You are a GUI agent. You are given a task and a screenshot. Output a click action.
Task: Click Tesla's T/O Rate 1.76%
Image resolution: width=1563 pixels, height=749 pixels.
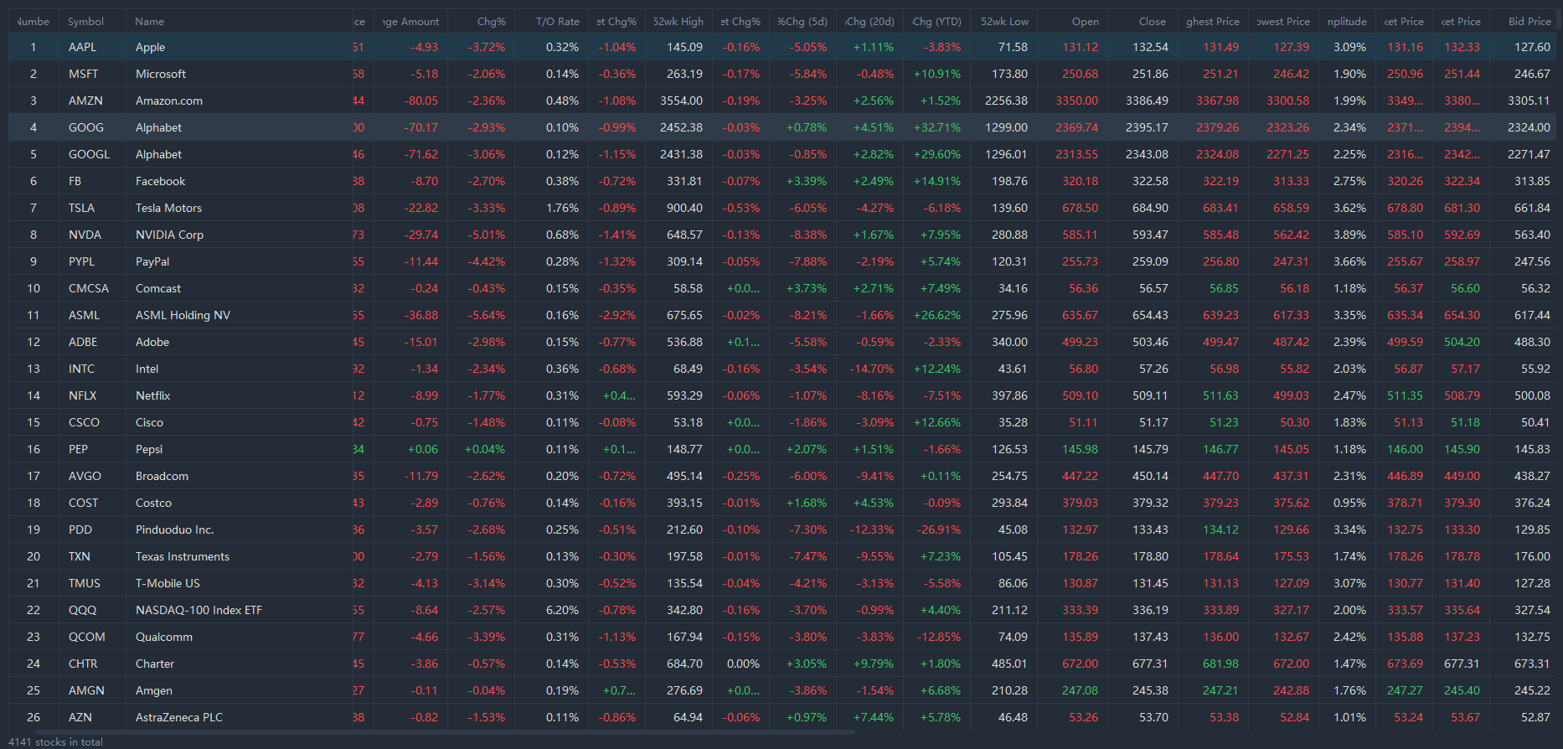[562, 208]
